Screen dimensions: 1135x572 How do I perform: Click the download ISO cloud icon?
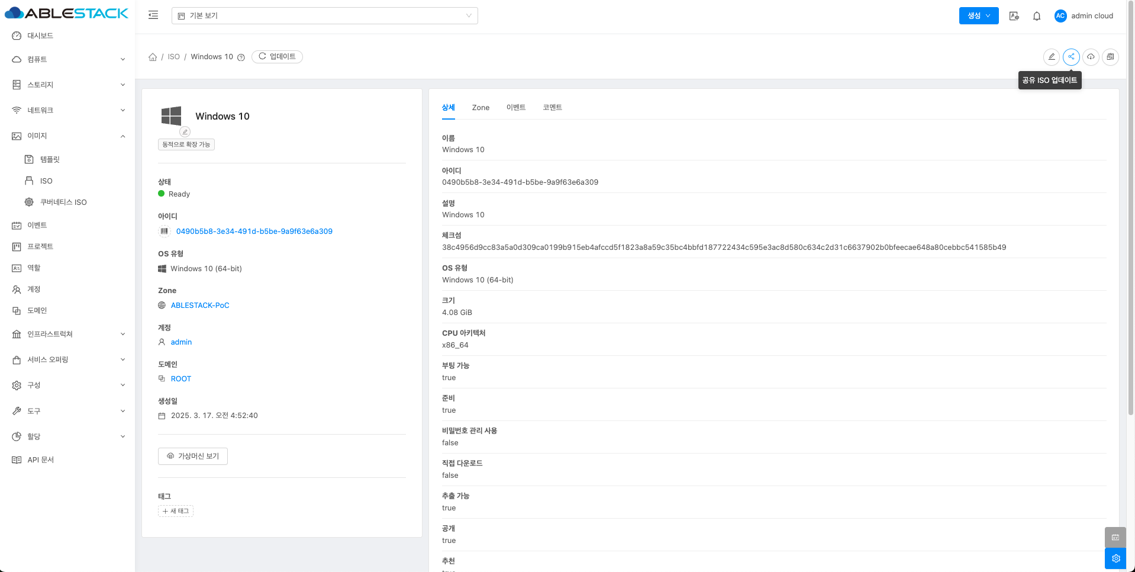click(1091, 57)
